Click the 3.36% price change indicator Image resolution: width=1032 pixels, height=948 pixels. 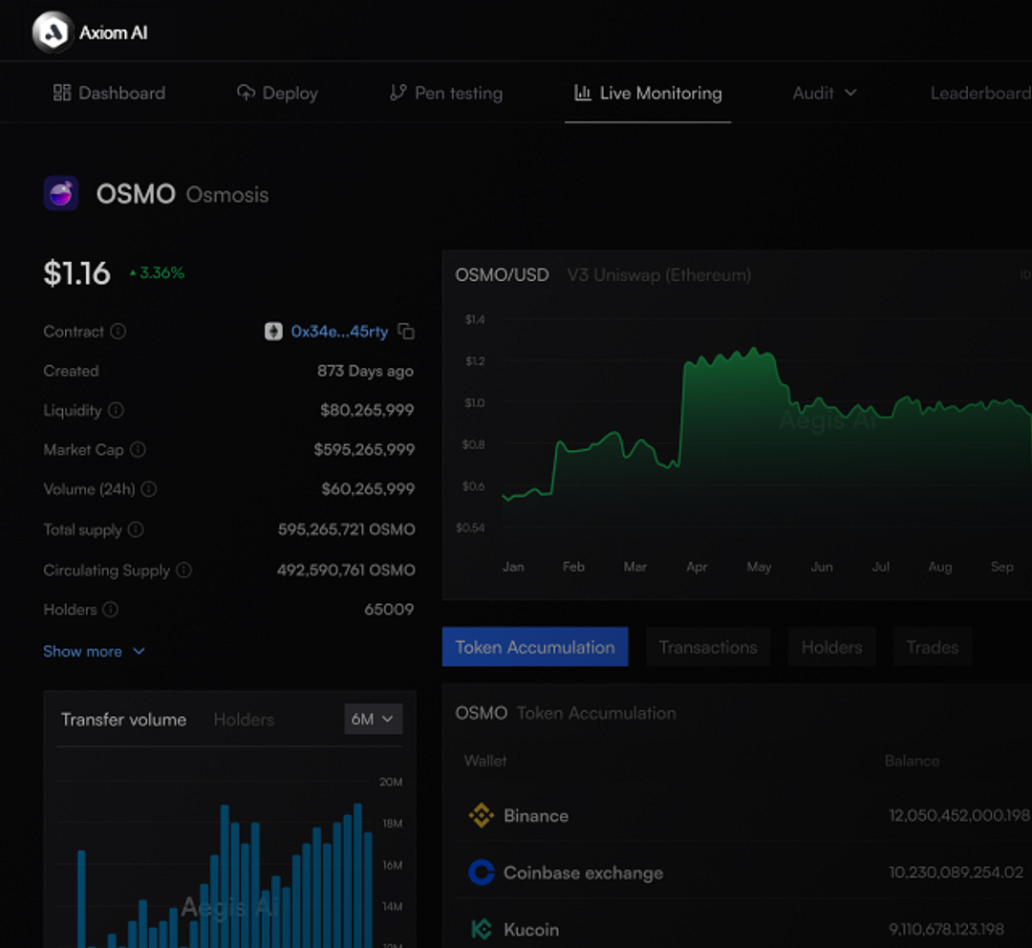pyautogui.click(x=158, y=272)
